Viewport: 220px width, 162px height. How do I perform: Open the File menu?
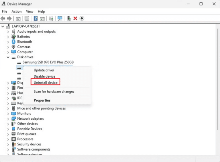click(5, 11)
